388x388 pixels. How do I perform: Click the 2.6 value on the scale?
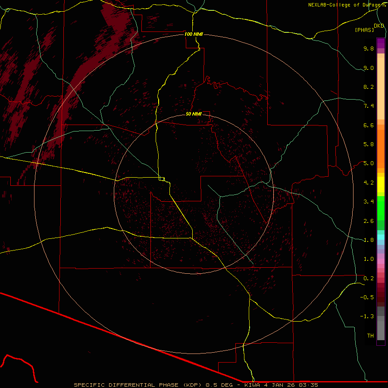[369, 221]
